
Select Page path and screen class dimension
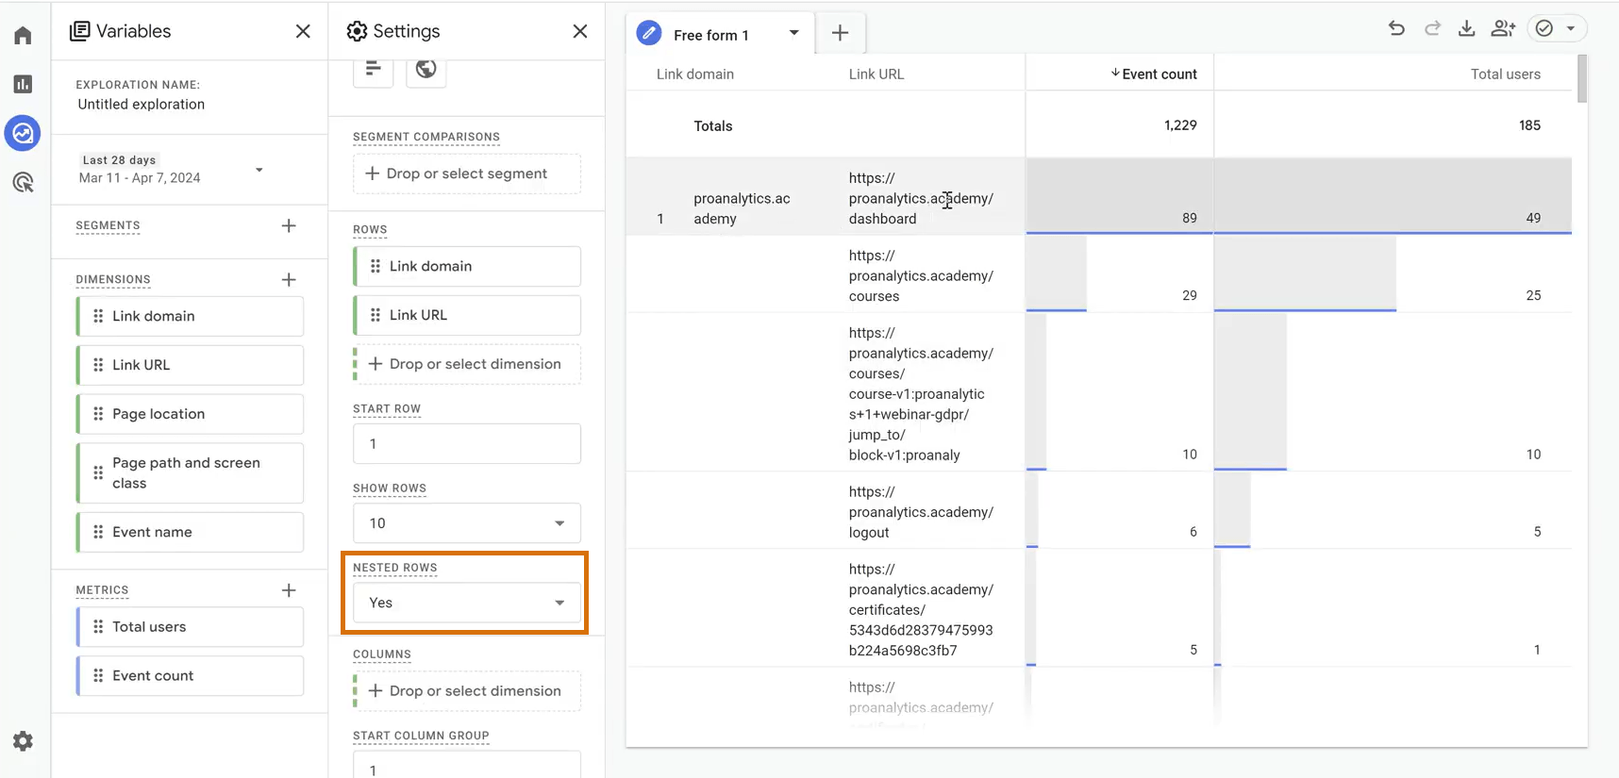pos(190,473)
